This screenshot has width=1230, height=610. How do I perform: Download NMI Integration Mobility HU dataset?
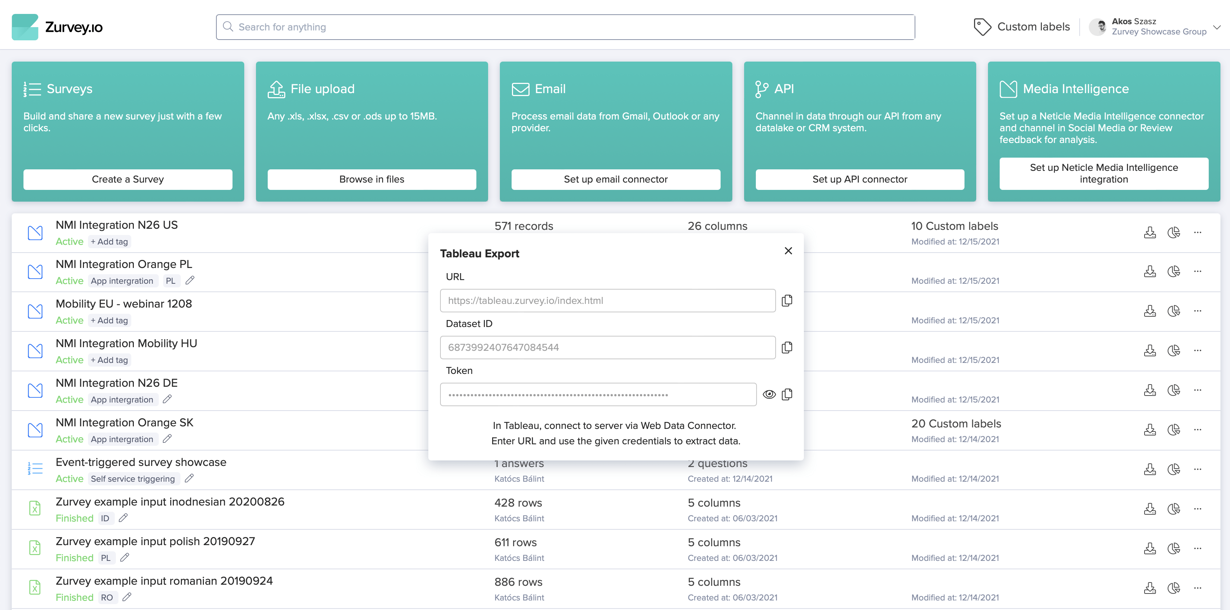click(1150, 350)
